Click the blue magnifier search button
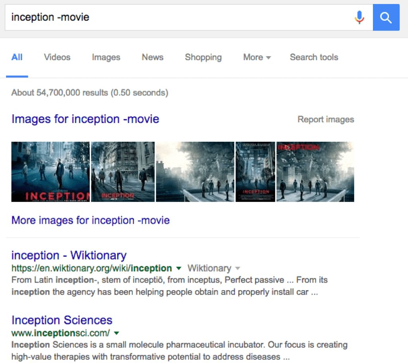408x363 pixels. pyautogui.click(x=386, y=18)
